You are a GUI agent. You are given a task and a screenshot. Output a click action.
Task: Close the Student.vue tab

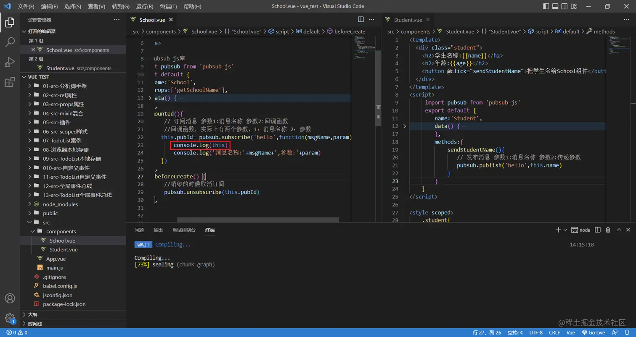pyautogui.click(x=428, y=20)
